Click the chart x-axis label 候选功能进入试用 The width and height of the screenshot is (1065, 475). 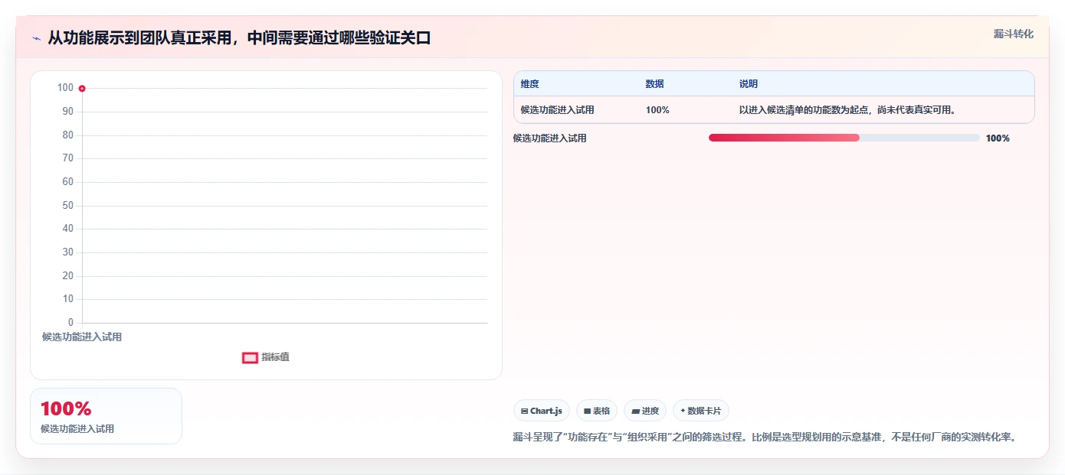pos(82,337)
